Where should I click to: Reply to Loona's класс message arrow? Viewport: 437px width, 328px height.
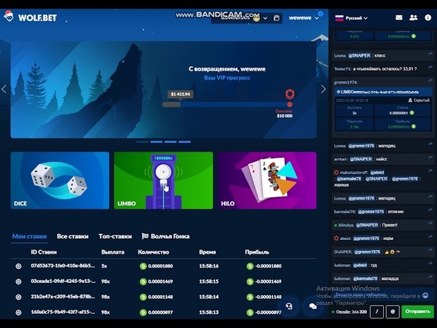[x=430, y=54]
